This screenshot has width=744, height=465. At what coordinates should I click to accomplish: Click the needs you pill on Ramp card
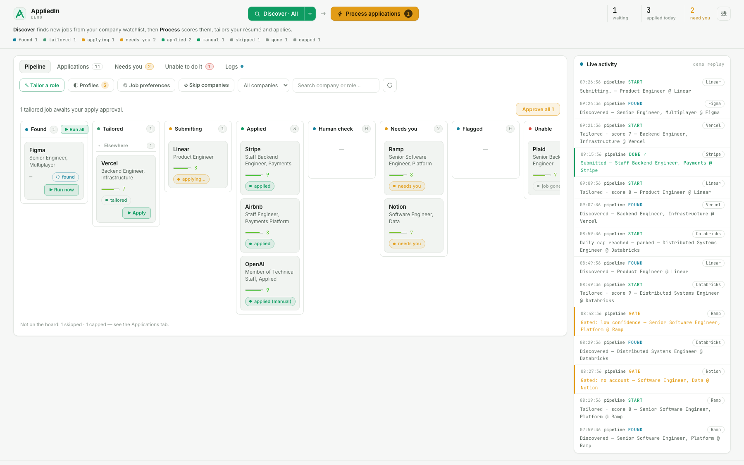pos(407,186)
